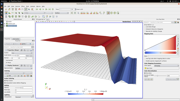Image resolution: width=180 pixels, height=101 pixels.
Task: Switch to the Information tab
Action: (16, 39)
